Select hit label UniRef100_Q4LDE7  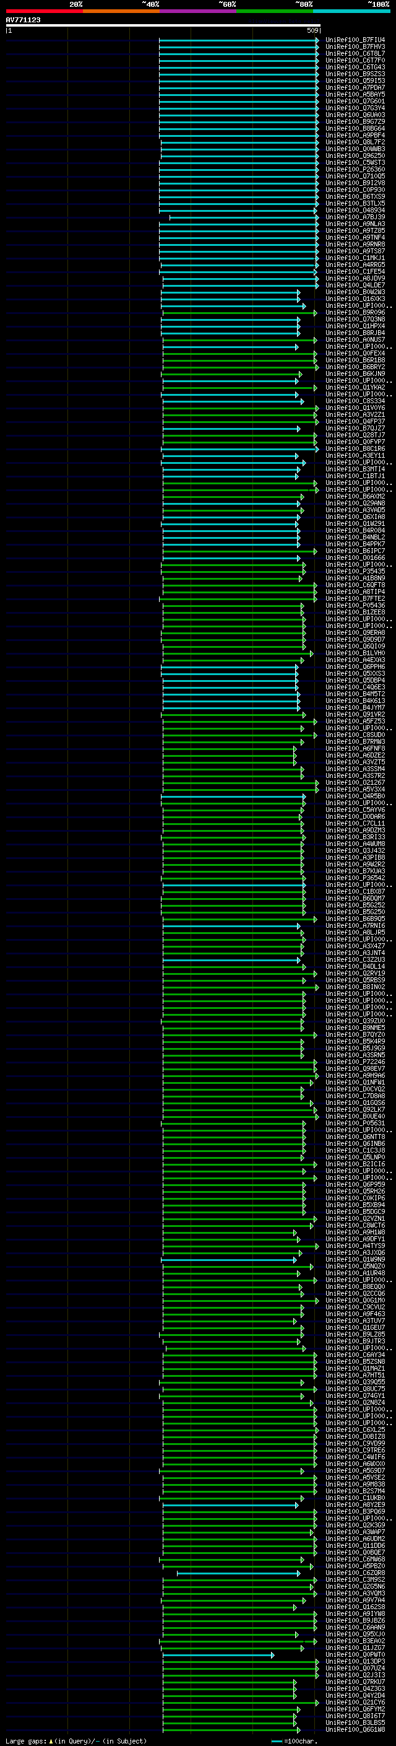point(355,285)
